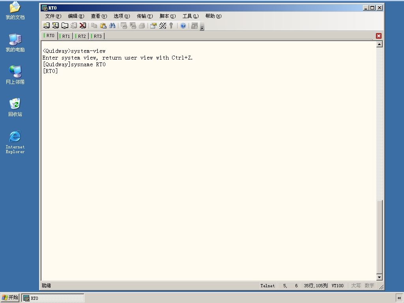Viewport: 404px width, 303px height.
Task: Click the 数字 num lock indicator
Action: pos(369,286)
